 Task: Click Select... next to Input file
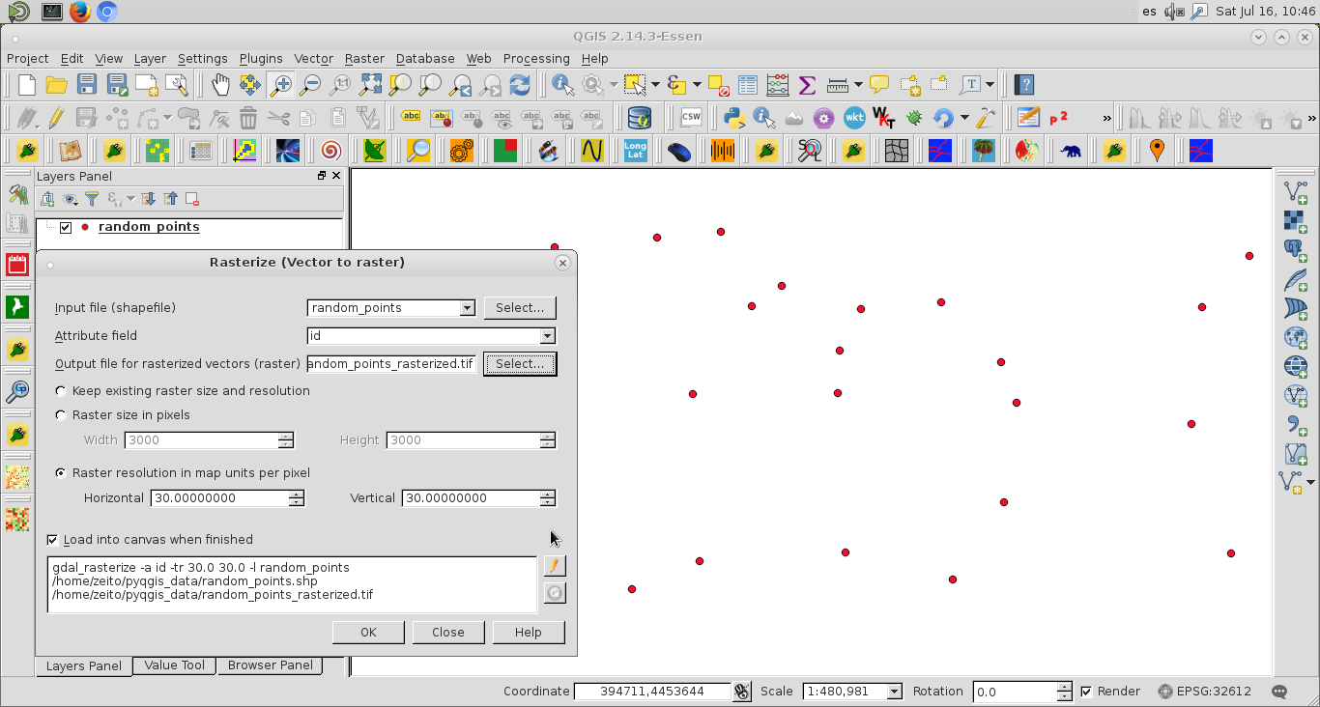[520, 308]
